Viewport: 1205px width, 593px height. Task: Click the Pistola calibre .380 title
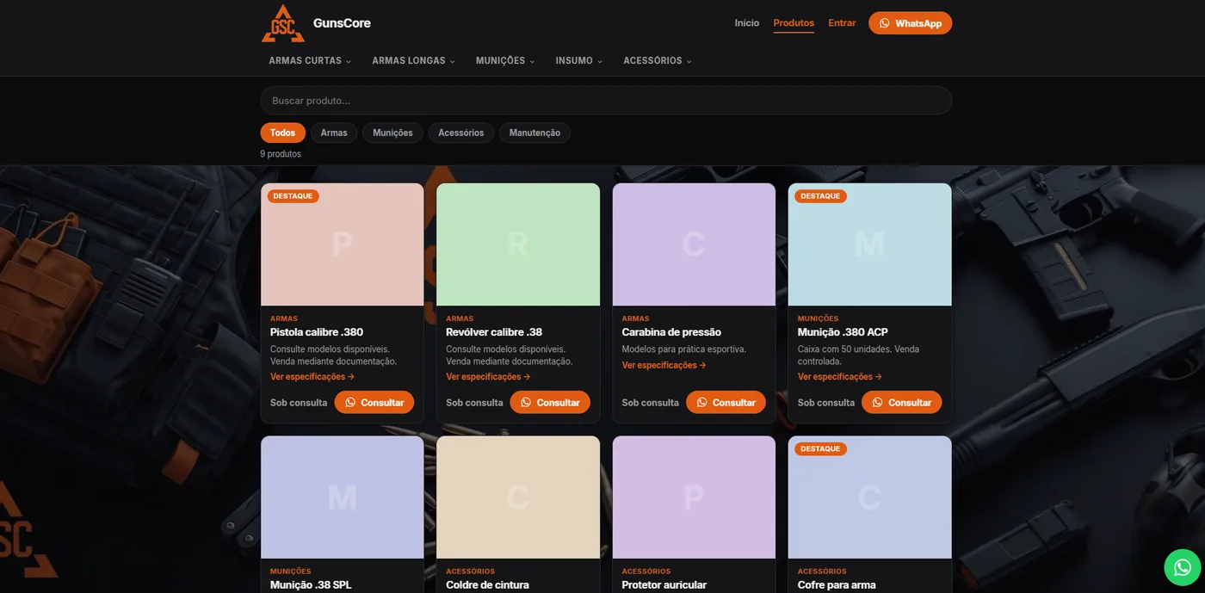(317, 332)
